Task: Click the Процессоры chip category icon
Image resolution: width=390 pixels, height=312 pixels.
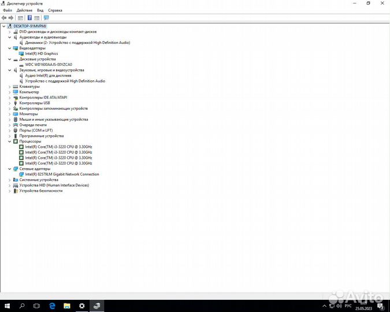Action: tap(16, 141)
